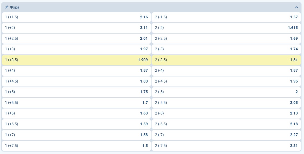Choose 1 (+2.5) with odds 2.01
The width and height of the screenshot is (304, 154).
coord(76,38)
